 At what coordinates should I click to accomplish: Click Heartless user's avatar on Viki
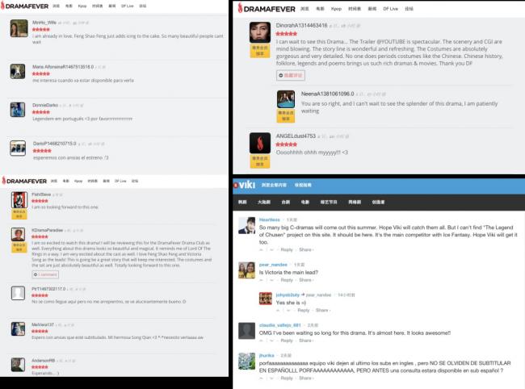click(x=247, y=226)
